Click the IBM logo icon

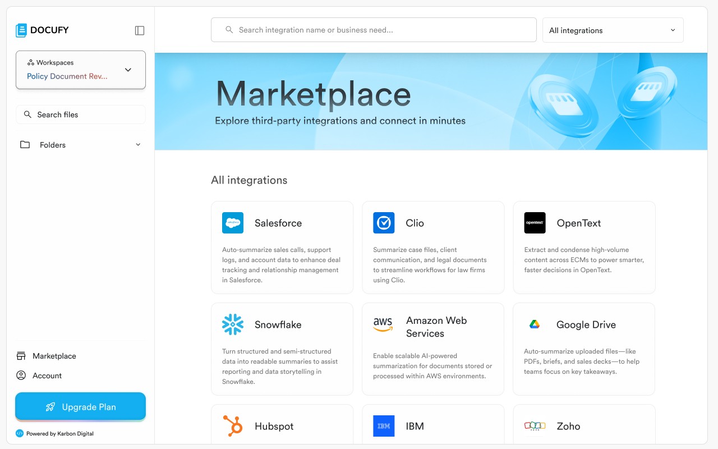tap(384, 426)
